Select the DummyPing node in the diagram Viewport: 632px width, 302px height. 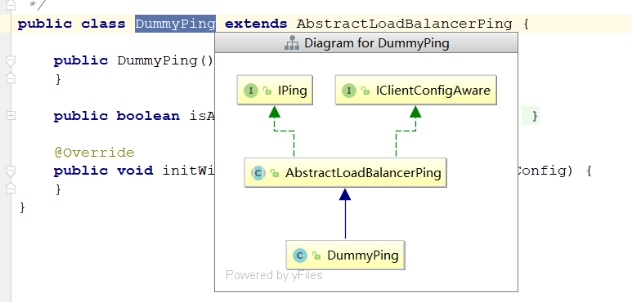point(345,255)
